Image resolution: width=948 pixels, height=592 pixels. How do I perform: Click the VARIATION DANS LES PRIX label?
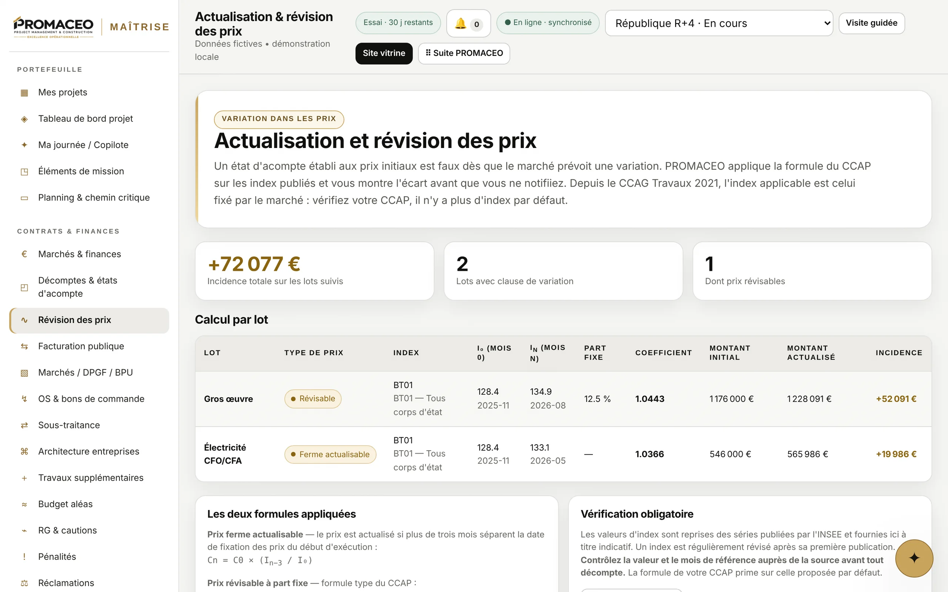point(279,119)
